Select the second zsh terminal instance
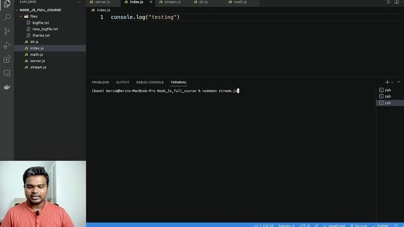Viewport: 404px width, 227px height. [x=390, y=96]
